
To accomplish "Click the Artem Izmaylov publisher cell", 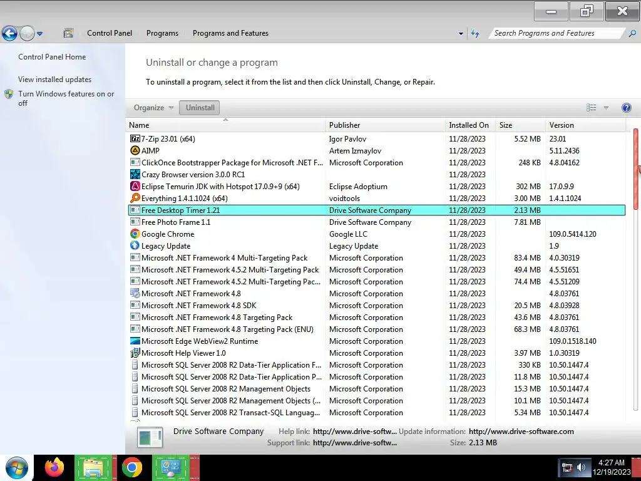I will (355, 150).
